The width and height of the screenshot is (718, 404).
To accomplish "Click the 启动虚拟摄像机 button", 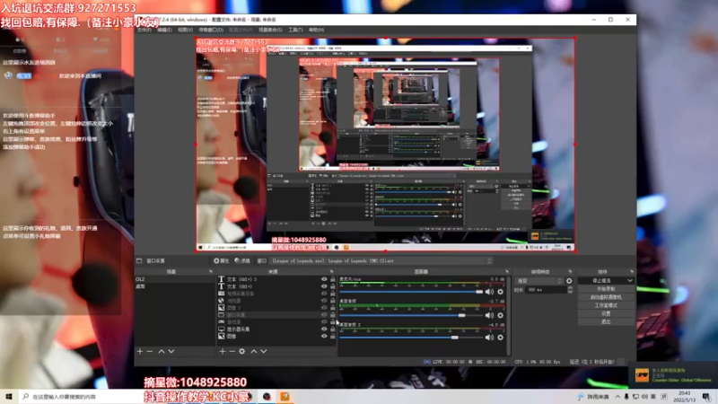I will [606, 297].
